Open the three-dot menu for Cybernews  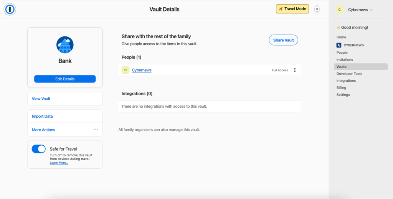pos(295,70)
